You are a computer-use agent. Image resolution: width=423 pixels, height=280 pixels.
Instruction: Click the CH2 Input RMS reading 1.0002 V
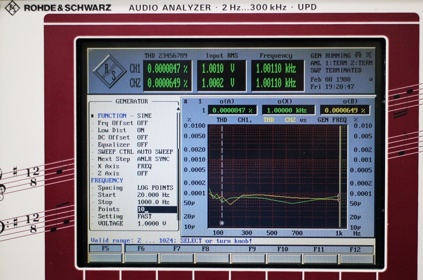[x=218, y=83]
